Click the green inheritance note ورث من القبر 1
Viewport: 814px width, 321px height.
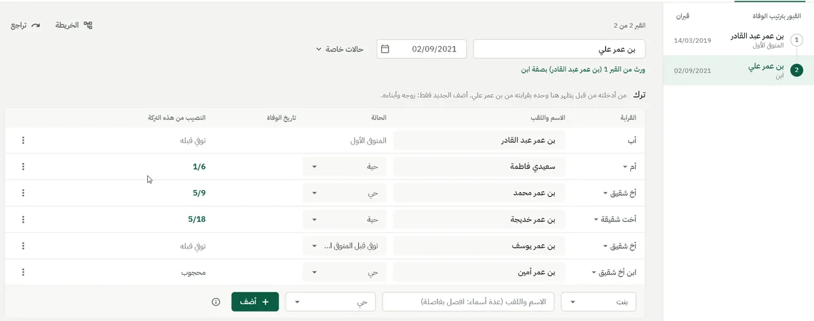583,69
